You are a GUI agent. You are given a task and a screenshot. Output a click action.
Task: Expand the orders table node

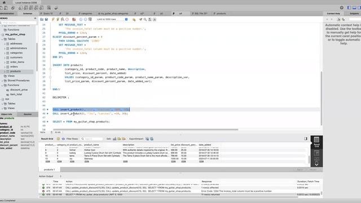(x=5, y=67)
